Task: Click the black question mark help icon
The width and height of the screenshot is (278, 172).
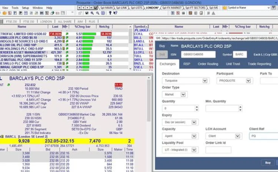Action: [x=110, y=13]
